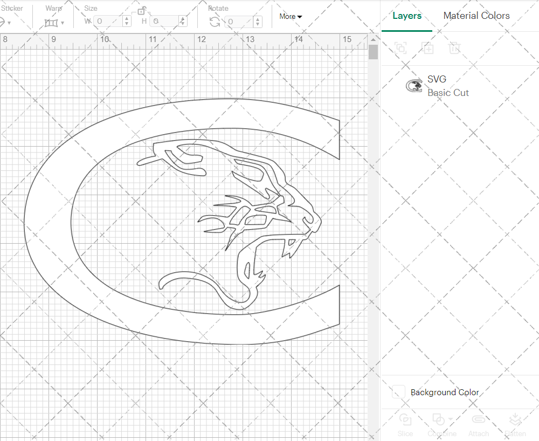
Task: Click the Rotate icon
Action: click(x=215, y=22)
